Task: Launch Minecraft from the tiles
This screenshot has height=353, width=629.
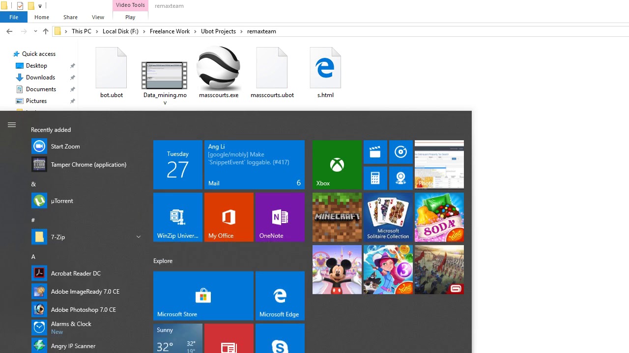Action: point(337,217)
